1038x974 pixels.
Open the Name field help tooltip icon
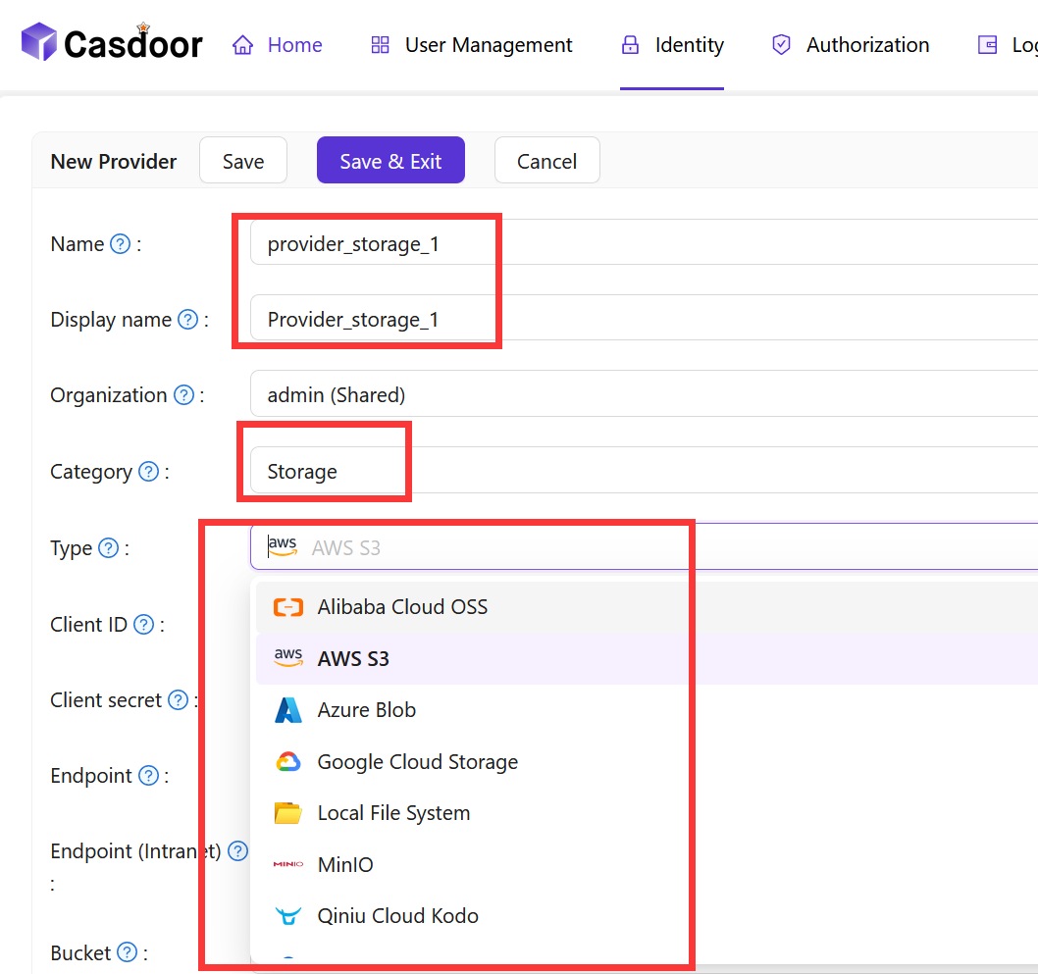click(x=120, y=243)
